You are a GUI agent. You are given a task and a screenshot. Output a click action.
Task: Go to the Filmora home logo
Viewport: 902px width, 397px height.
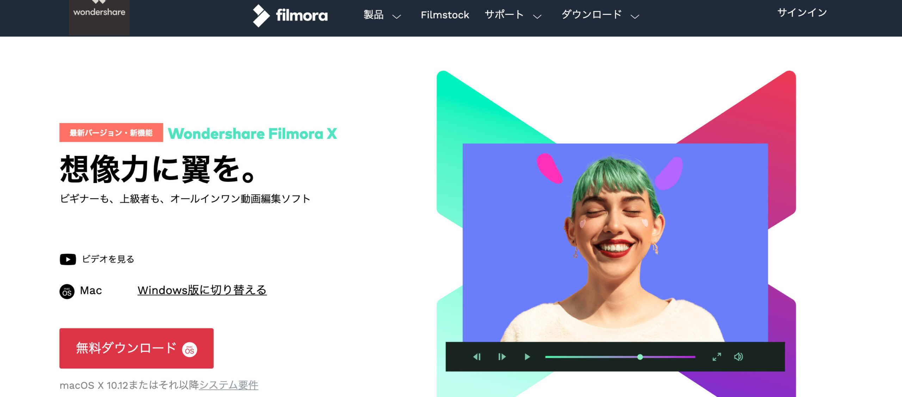point(290,15)
